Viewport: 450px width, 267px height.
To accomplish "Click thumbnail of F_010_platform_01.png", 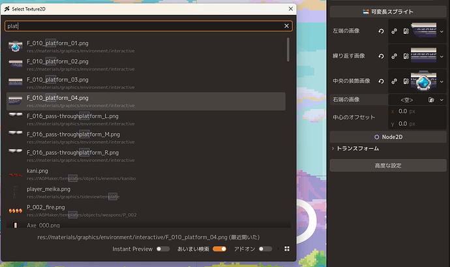I will [x=16, y=46].
